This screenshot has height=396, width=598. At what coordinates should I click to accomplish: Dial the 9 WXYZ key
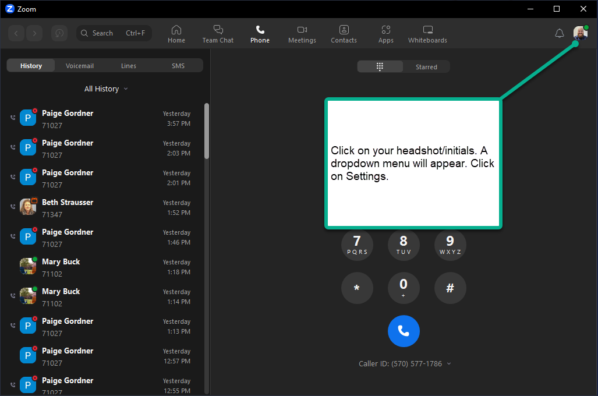coord(450,245)
